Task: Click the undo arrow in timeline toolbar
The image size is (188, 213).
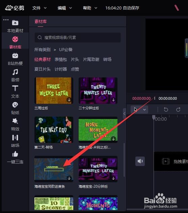Action: [166, 109]
